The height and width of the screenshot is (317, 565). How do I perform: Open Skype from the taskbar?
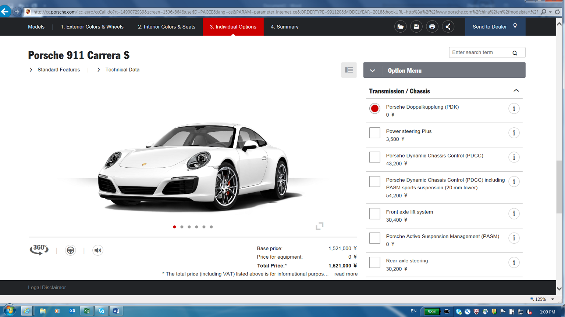(x=101, y=311)
